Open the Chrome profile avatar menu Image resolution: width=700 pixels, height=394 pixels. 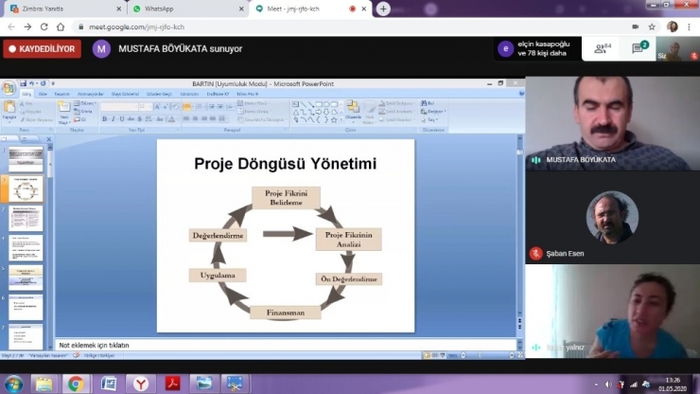[x=673, y=27]
